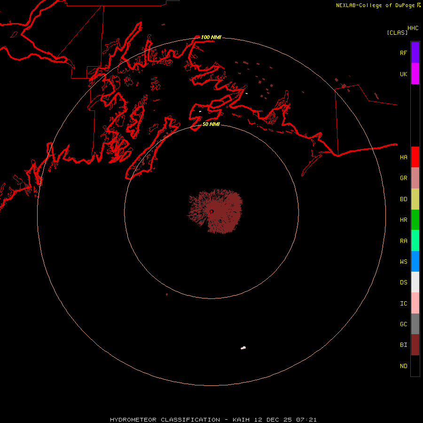Click the 100 NMI range ring label
Image resolution: width=423 pixels, height=423 pixels.
[x=211, y=37]
